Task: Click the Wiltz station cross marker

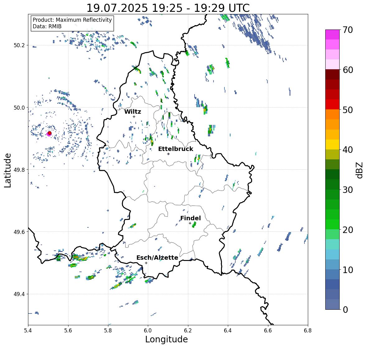Action: click(134, 117)
